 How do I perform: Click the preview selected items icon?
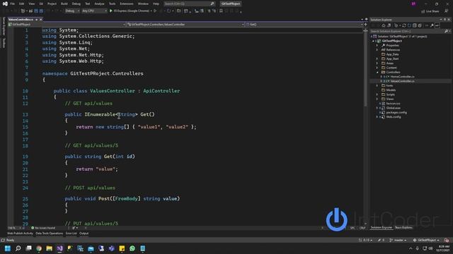click(x=437, y=25)
